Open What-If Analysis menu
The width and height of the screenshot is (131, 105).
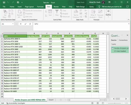[93, 14]
